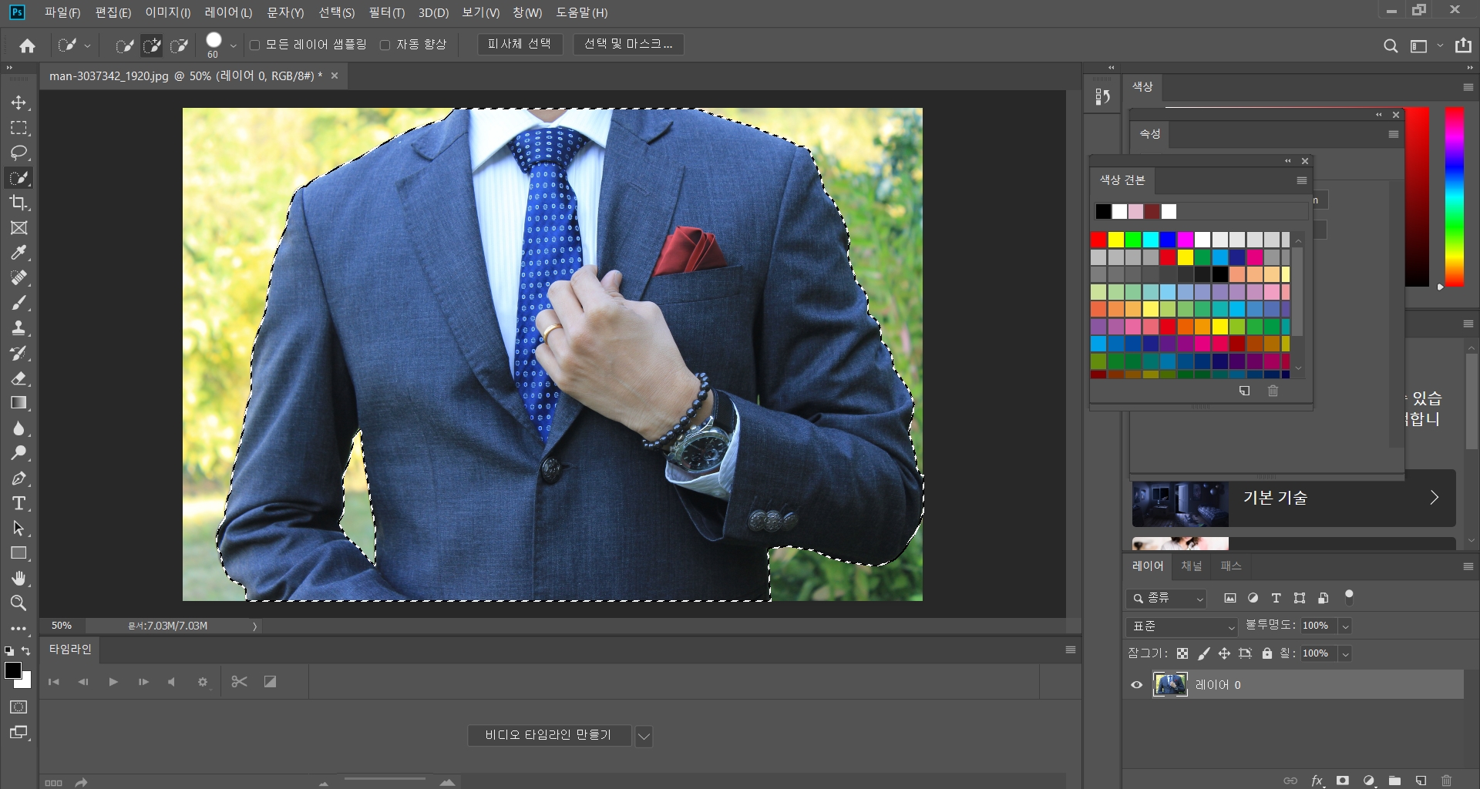Select the Zoom tool
This screenshot has width=1480, height=789.
pos(18,603)
